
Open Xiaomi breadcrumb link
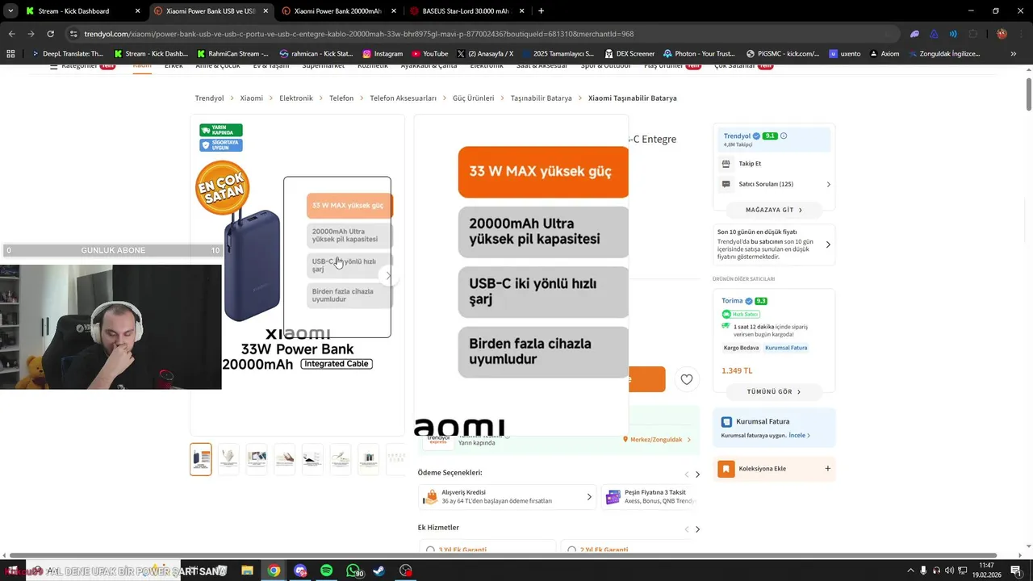(x=251, y=98)
